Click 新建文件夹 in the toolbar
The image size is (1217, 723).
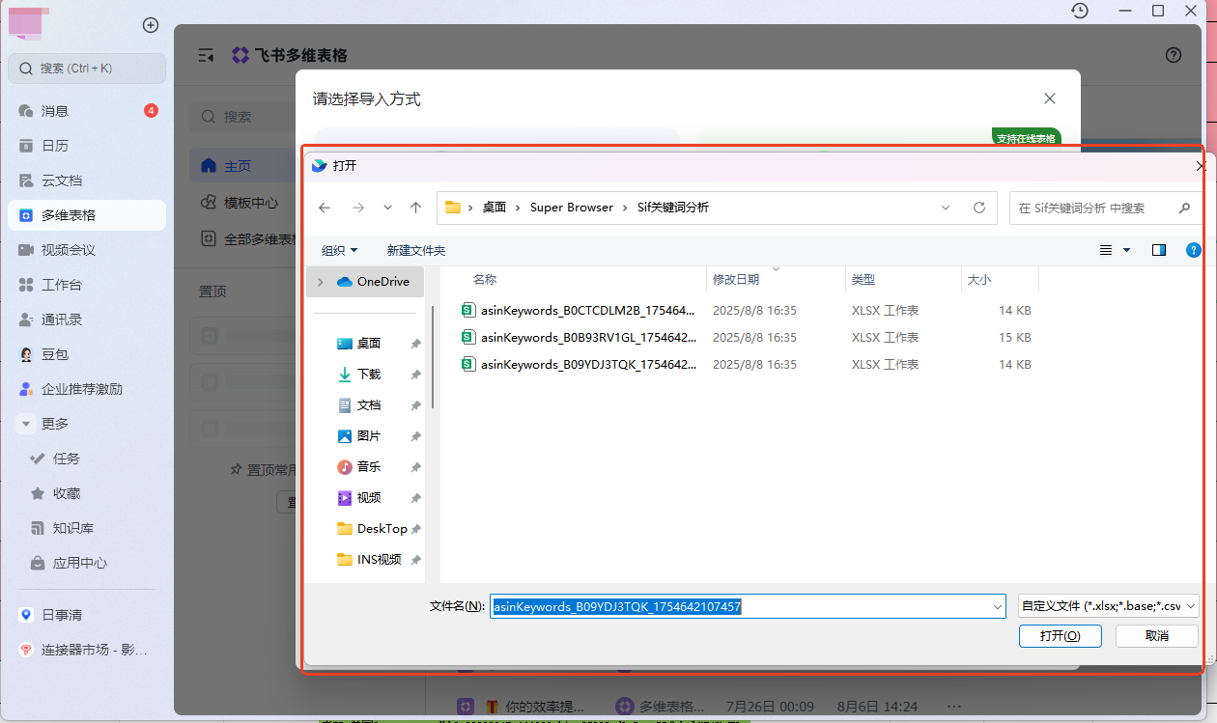415,250
